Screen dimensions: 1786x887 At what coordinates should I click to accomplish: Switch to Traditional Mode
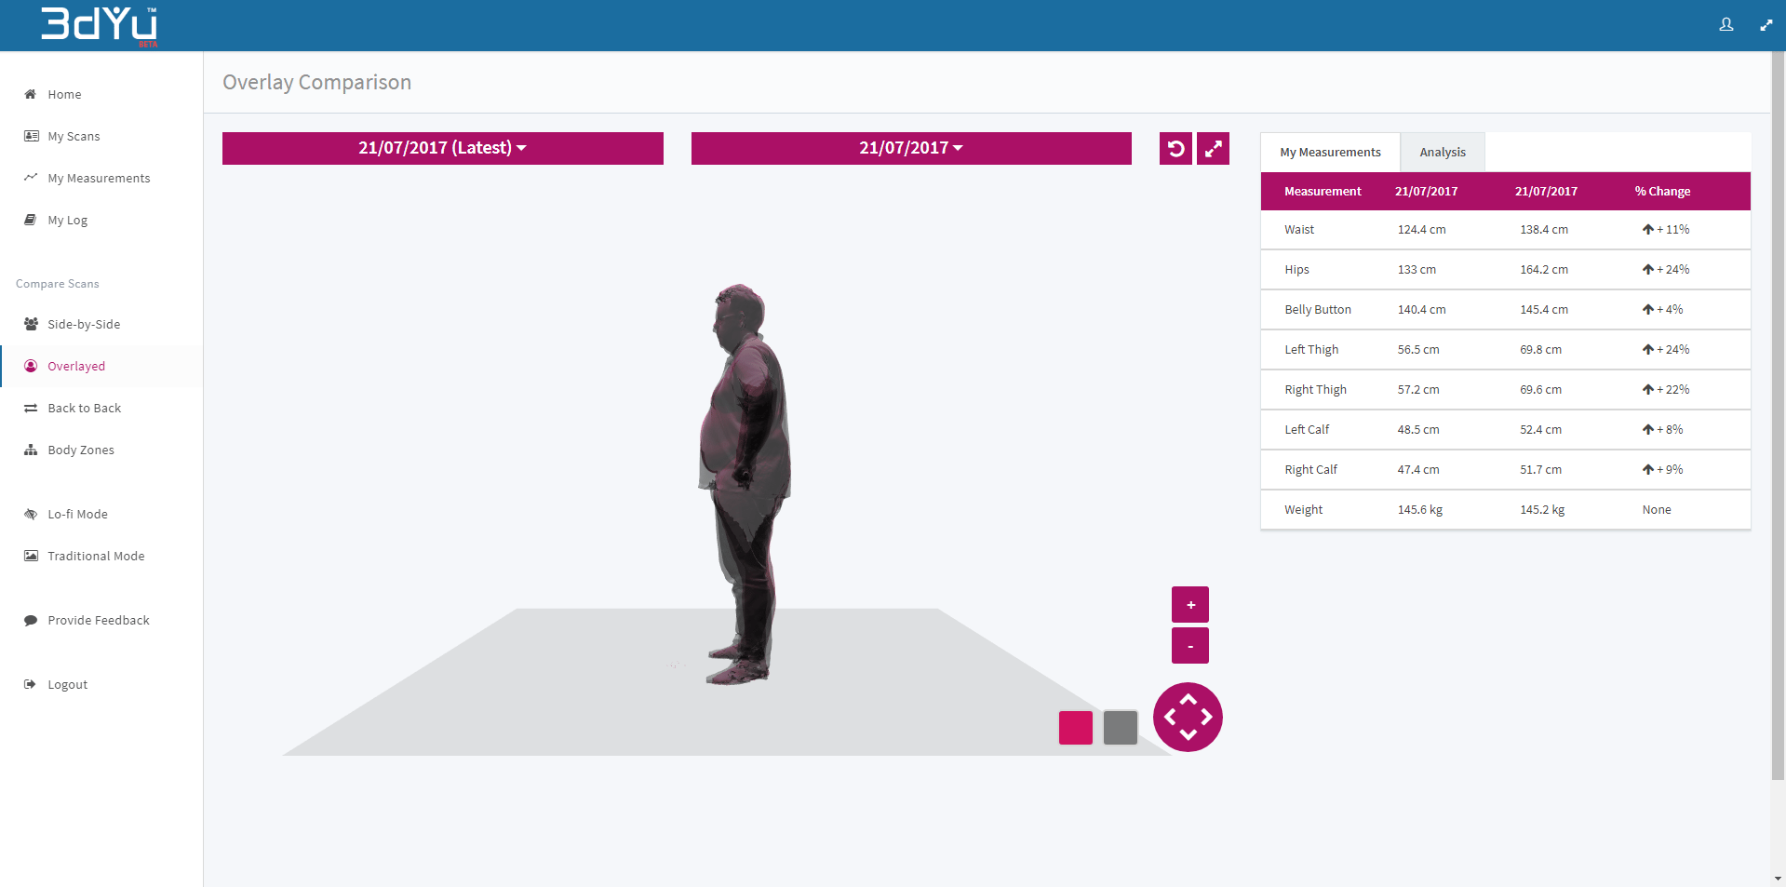[x=96, y=557]
